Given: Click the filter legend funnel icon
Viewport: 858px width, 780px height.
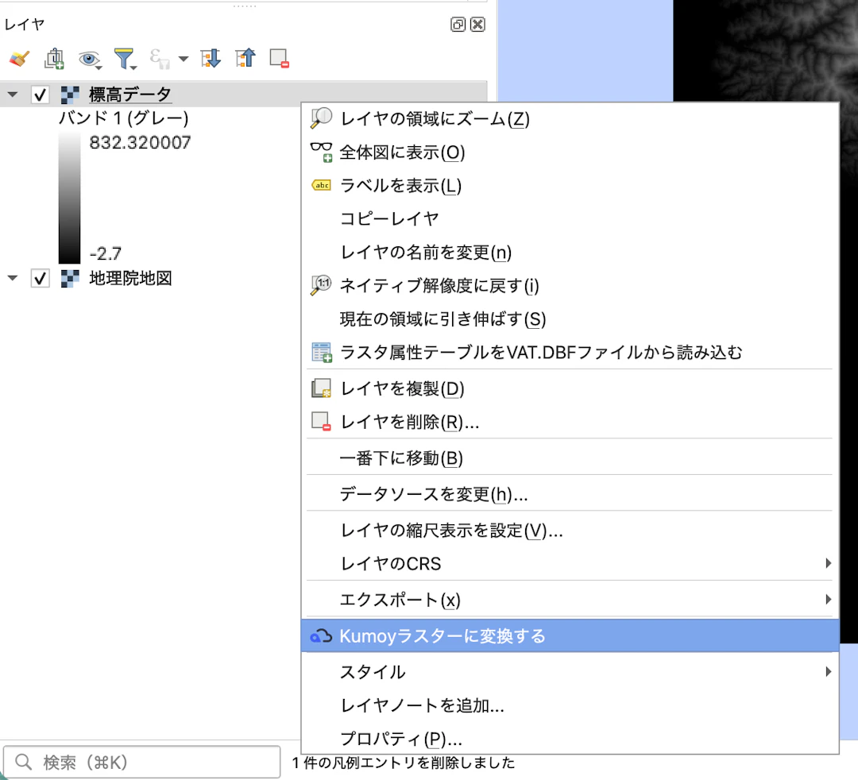Looking at the screenshot, I should coord(125,59).
